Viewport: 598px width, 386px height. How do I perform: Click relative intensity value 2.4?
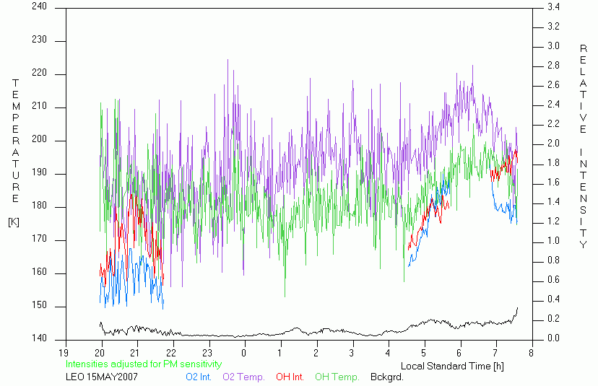coord(553,105)
